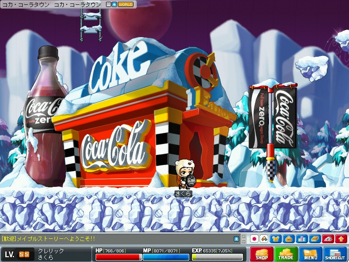
Task: Click the さくら name tag under the character
Action: coord(183,193)
